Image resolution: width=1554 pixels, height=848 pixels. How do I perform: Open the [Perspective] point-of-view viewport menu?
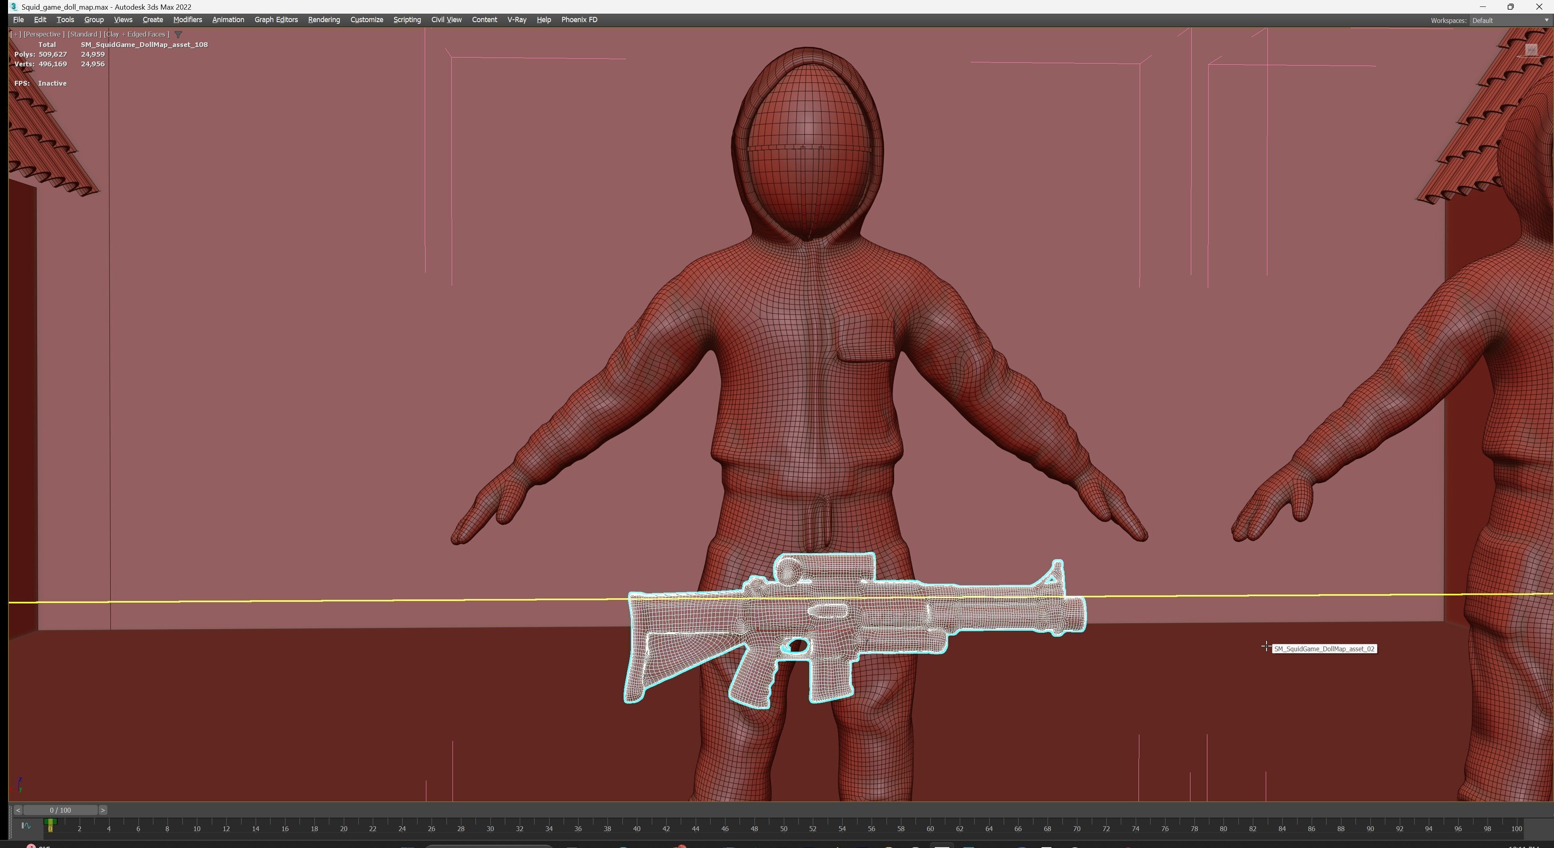[43, 34]
